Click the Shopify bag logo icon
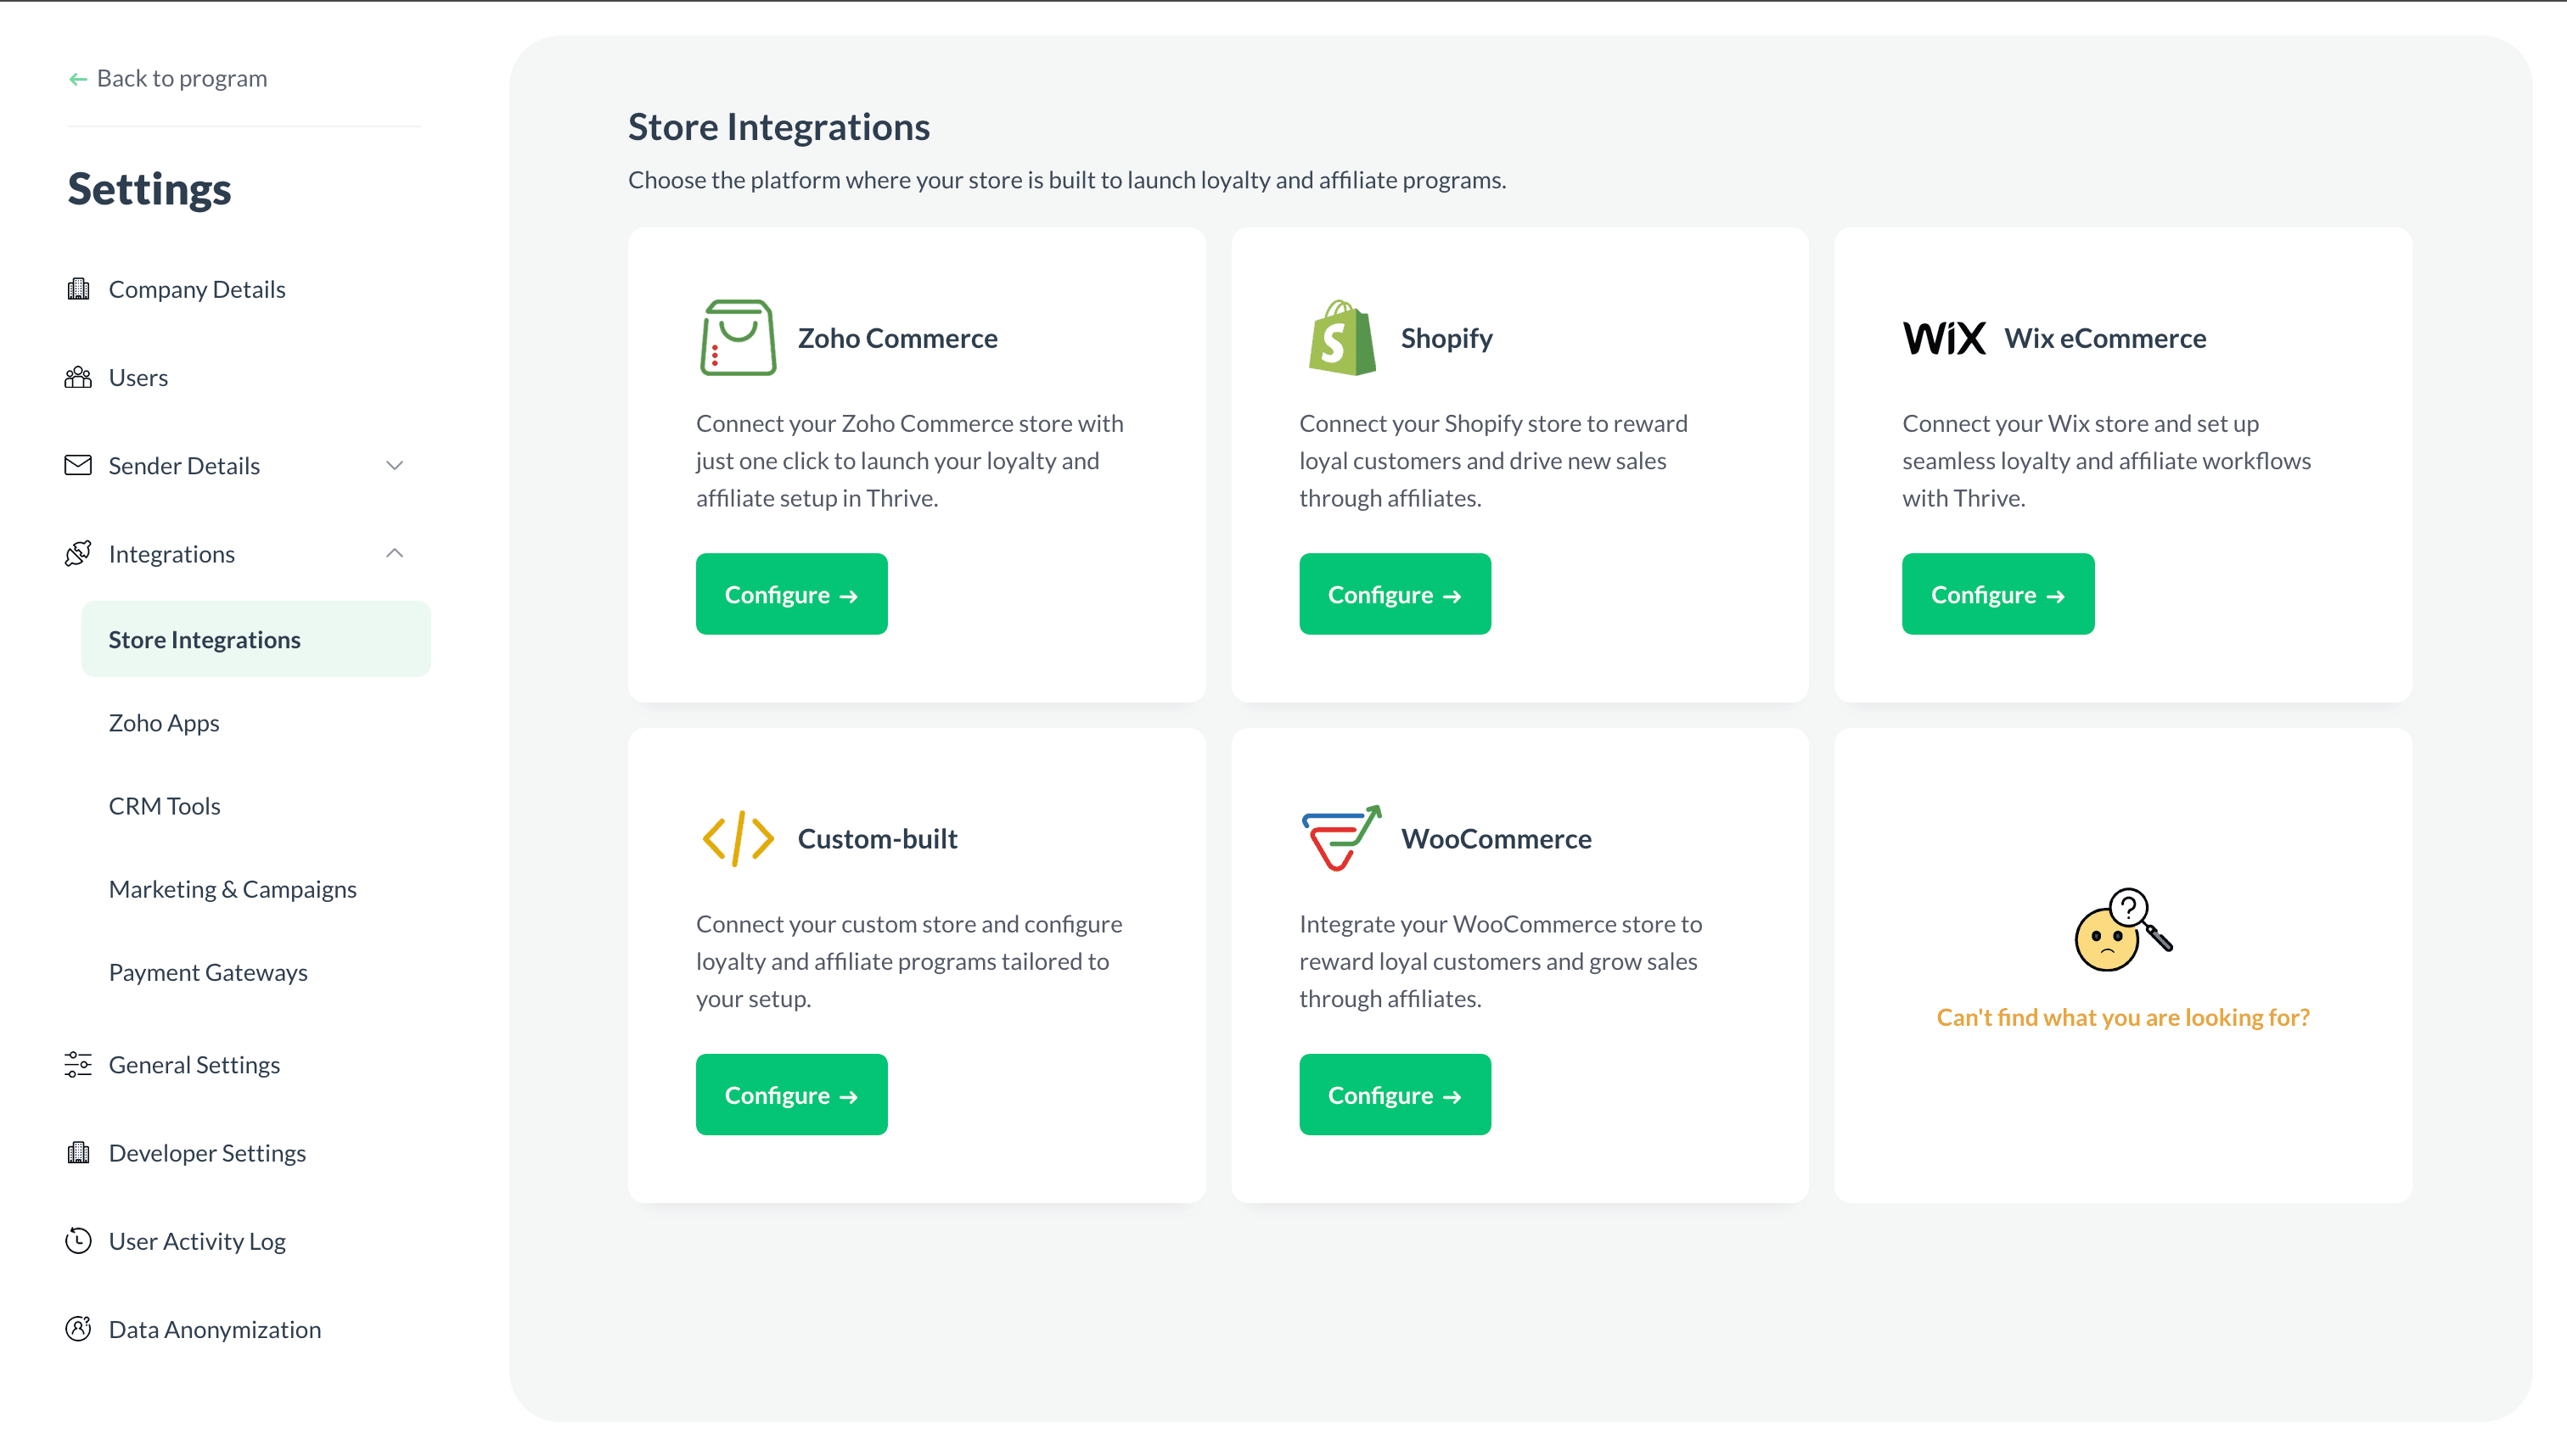Screen dimensions: 2567x1456 click(x=1341, y=338)
